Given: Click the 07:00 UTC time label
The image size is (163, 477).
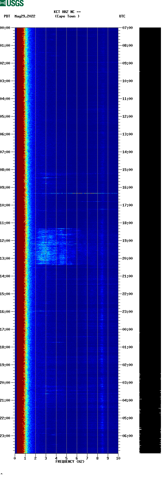Looking at the screenshot, I should point(128,28).
